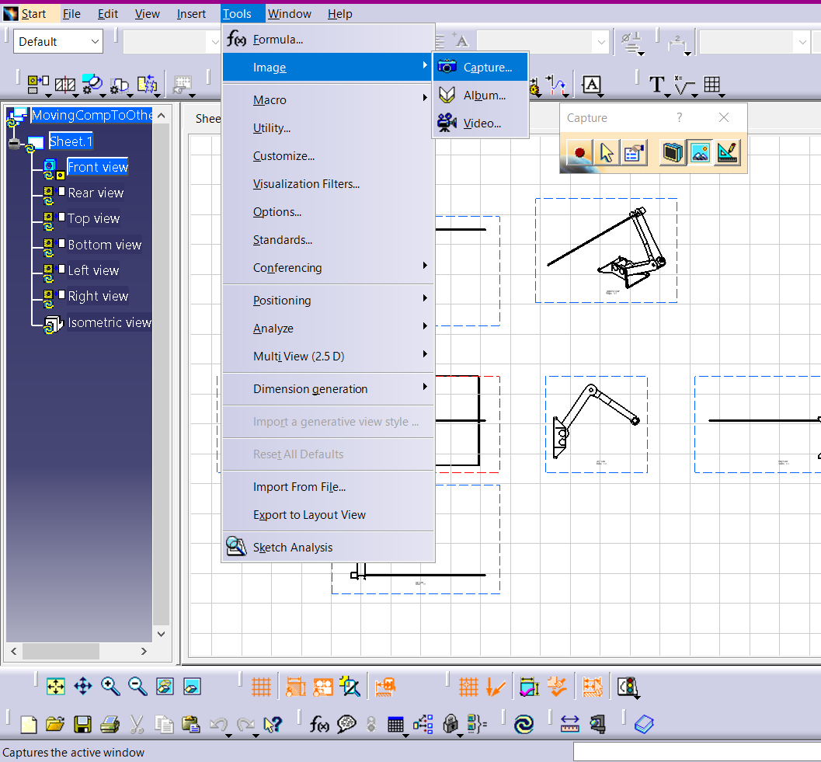Select the Text tool T icon
The width and height of the screenshot is (821, 762).
point(657,85)
